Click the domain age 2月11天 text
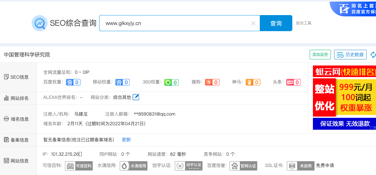The width and height of the screenshot is (376, 175). coord(75,124)
